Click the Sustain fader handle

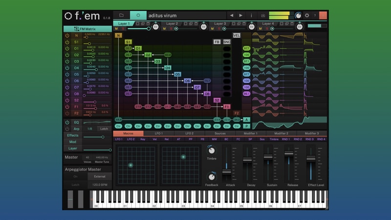(x=268, y=158)
